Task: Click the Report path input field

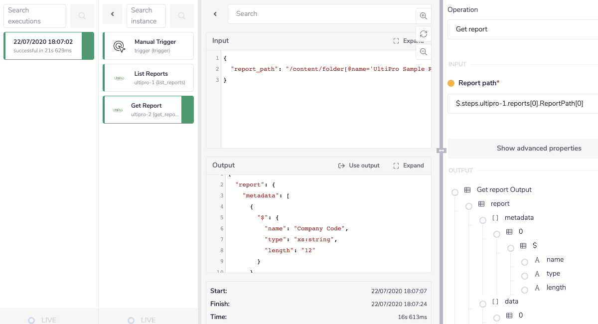Action: [522, 104]
